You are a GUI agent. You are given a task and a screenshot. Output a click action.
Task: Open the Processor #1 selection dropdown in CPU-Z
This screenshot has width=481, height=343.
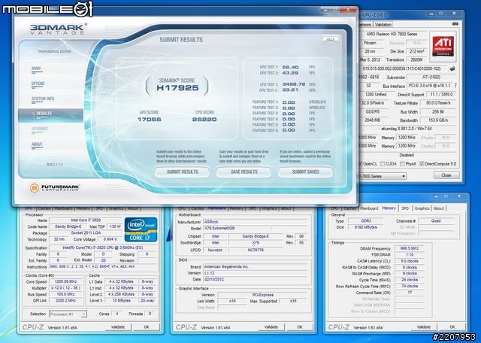point(68,314)
